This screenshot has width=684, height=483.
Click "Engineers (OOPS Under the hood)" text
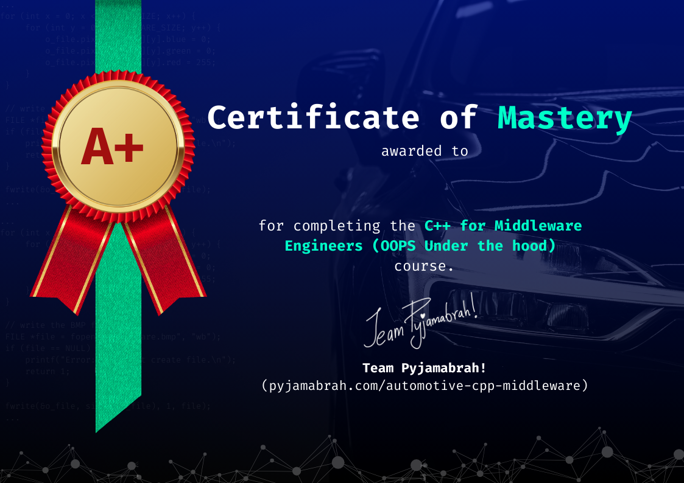point(420,246)
